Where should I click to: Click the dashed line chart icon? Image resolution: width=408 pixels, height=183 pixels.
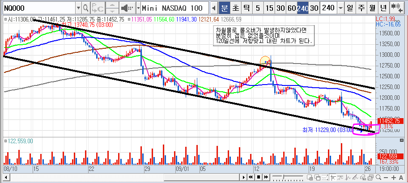pyautogui.click(x=325, y=178)
